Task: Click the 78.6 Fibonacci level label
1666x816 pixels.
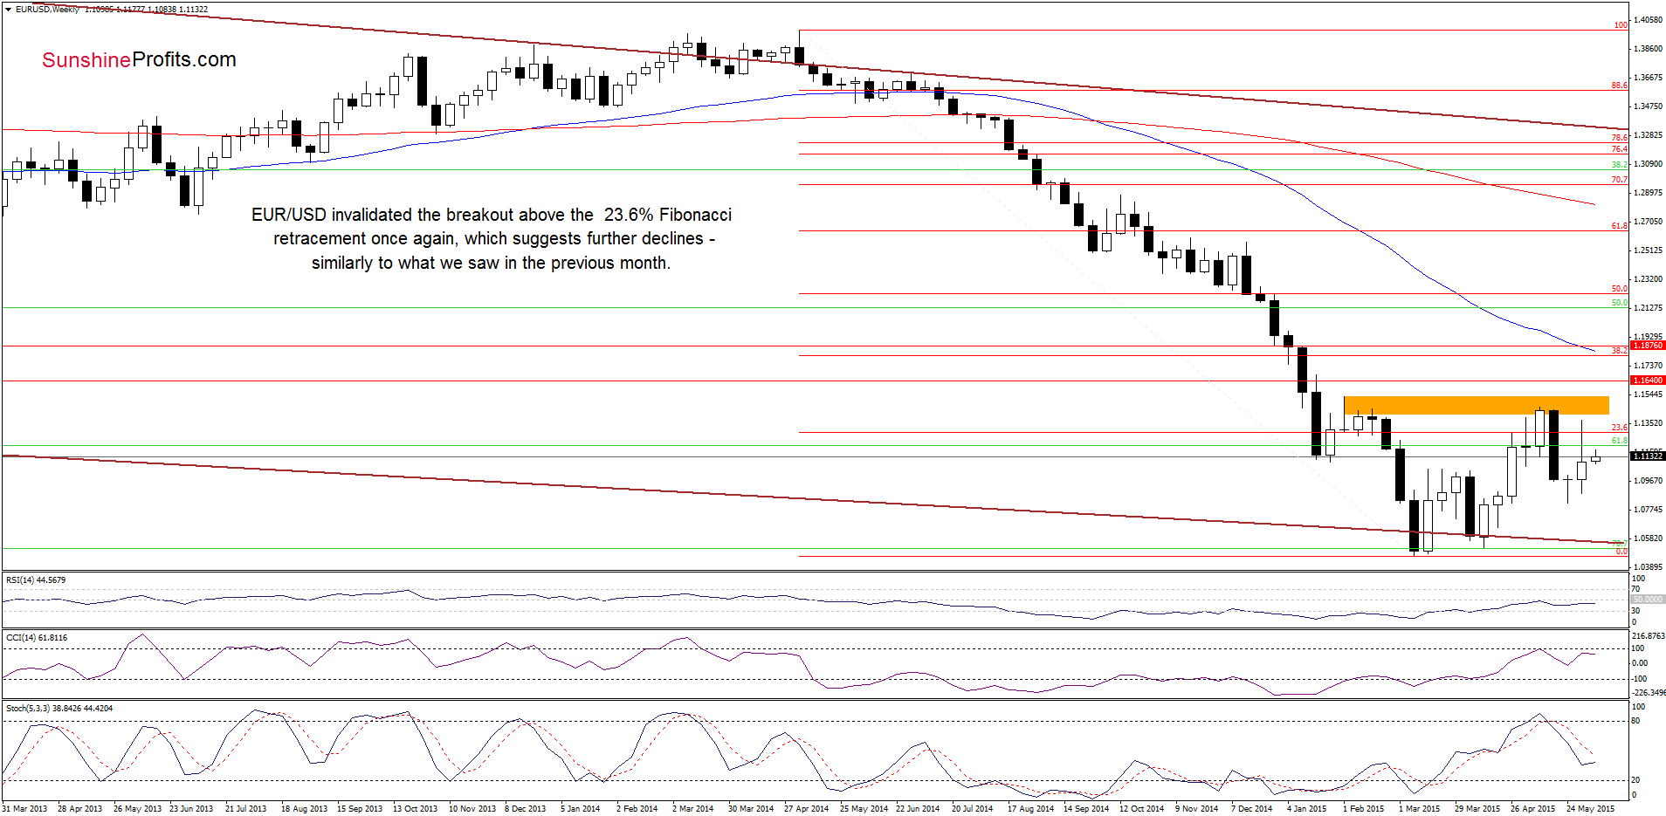Action: pos(1620,138)
